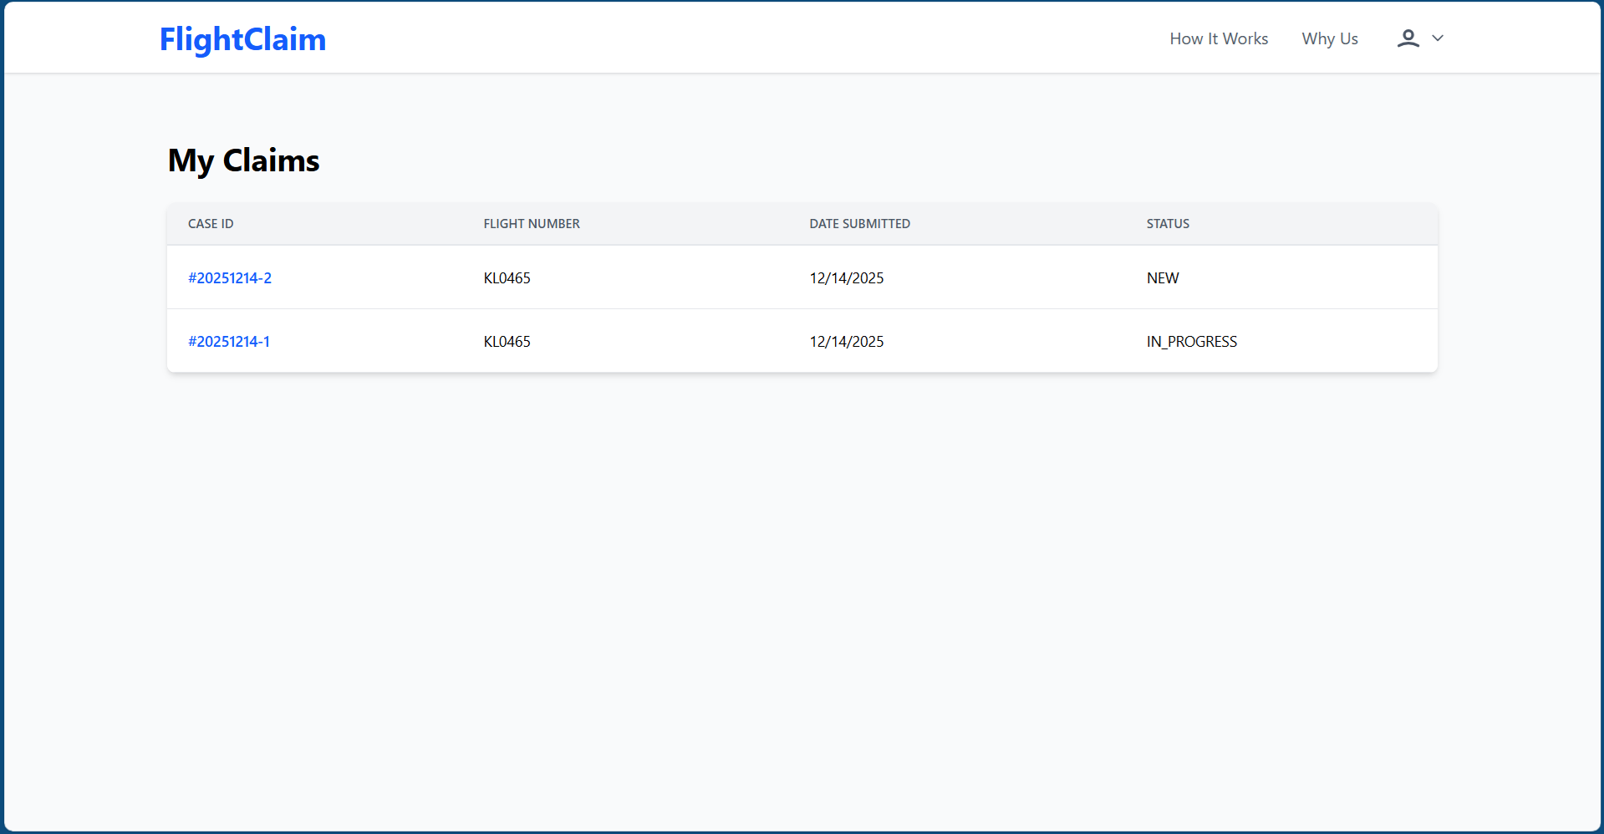Select the Flight Number column header

coord(531,224)
